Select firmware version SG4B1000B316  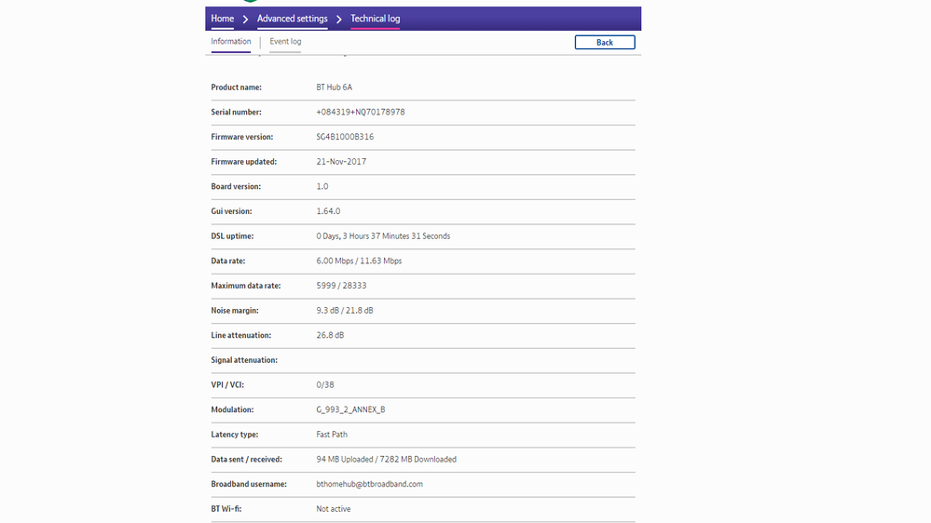[x=345, y=137]
